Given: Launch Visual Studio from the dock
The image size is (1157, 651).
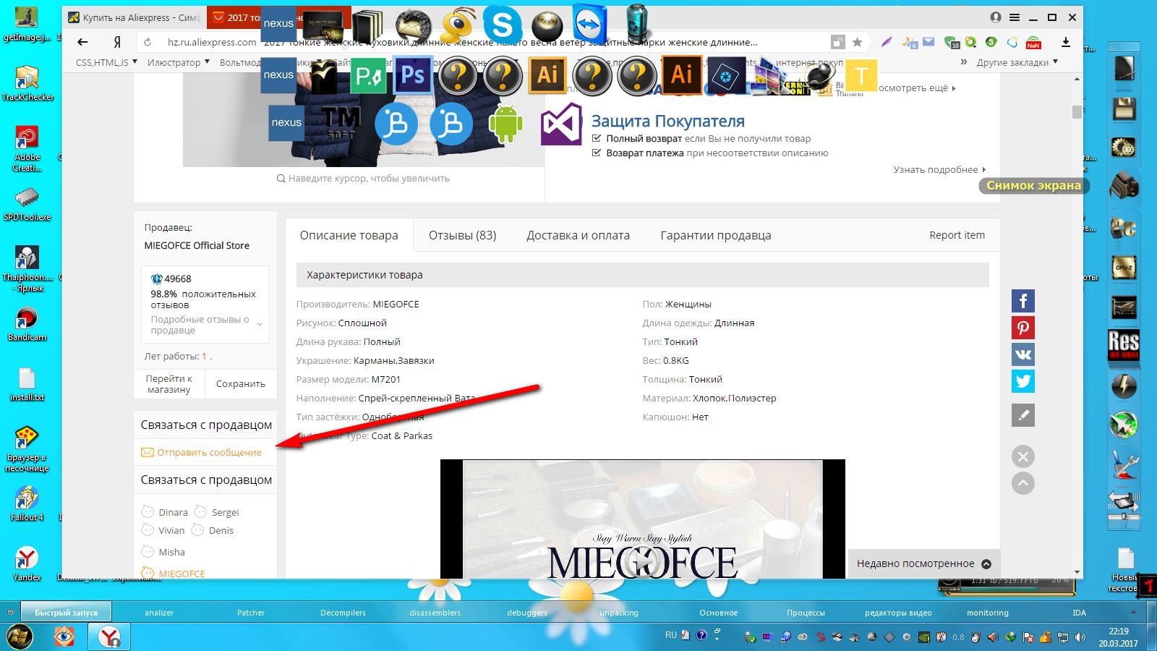Looking at the screenshot, I should (x=561, y=124).
